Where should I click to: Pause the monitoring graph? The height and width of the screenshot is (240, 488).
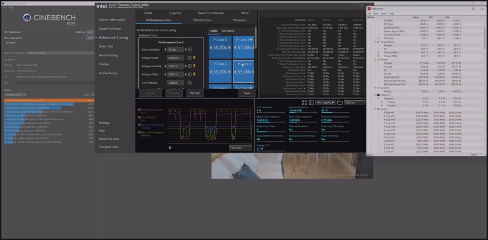[x=170, y=147]
